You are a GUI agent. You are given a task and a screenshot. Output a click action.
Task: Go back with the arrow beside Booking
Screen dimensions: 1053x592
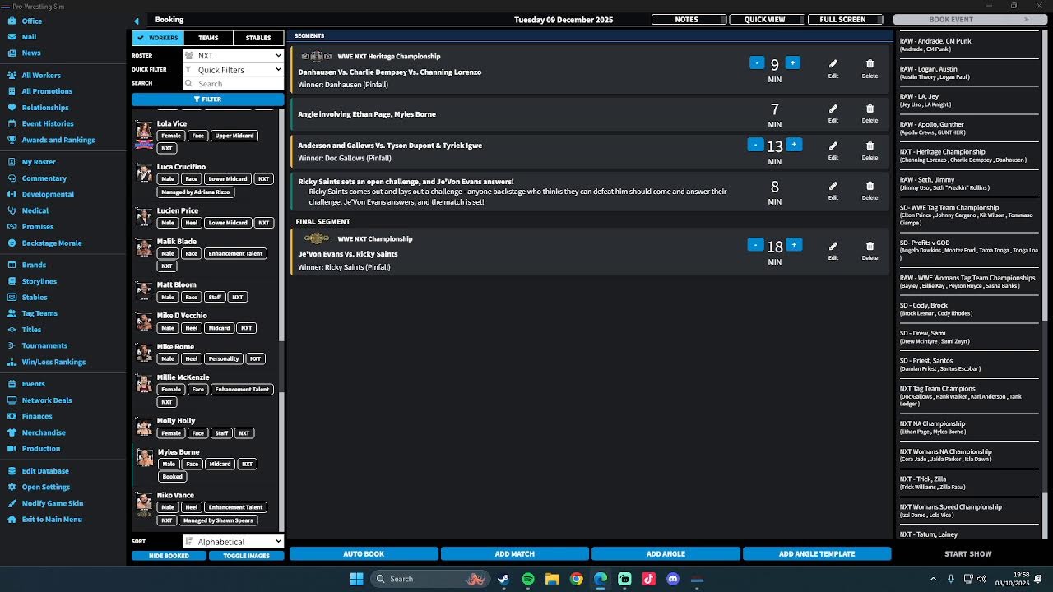click(137, 21)
